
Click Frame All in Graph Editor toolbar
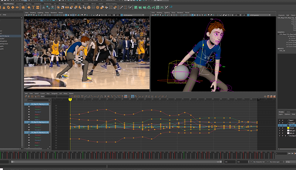click(72, 96)
